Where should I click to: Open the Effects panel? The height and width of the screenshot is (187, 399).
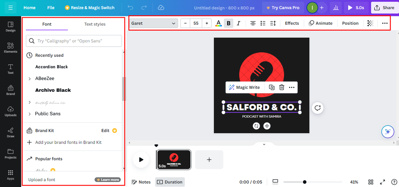coord(292,23)
